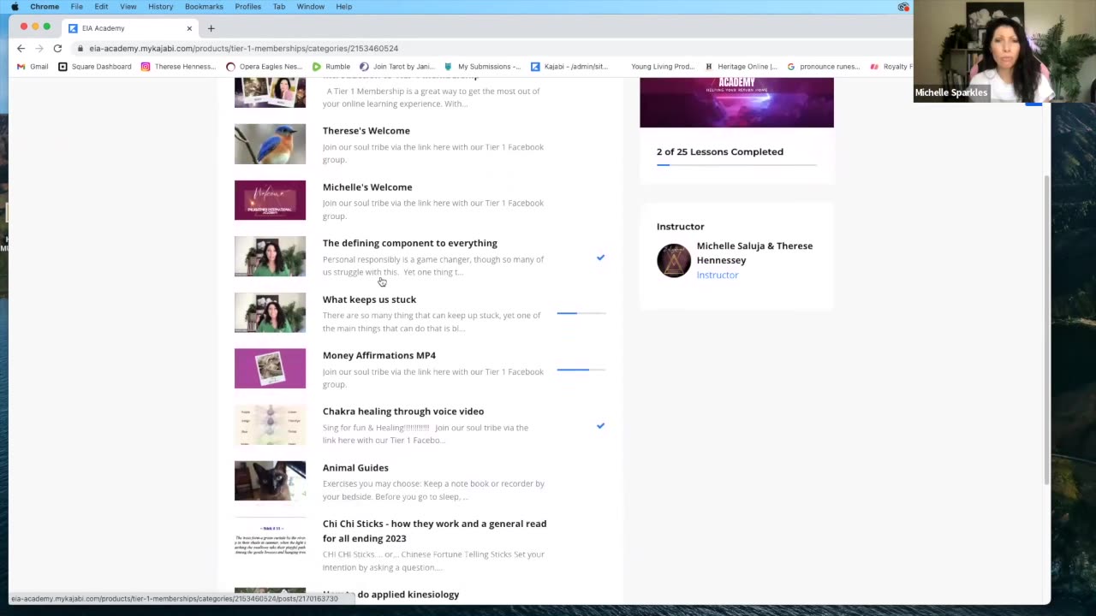Open the Tab menu

pyautogui.click(x=279, y=7)
